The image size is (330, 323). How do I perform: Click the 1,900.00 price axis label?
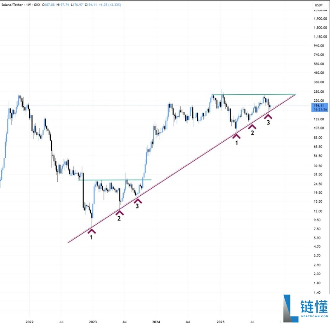pyautogui.click(x=321, y=19)
